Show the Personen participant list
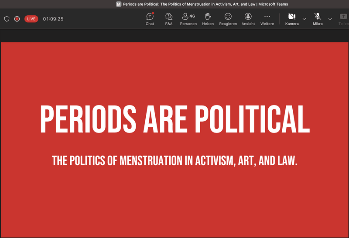This screenshot has height=238, width=349. click(188, 19)
